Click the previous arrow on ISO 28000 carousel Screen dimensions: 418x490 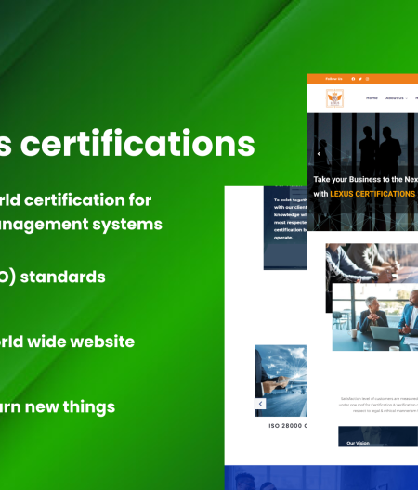point(260,404)
